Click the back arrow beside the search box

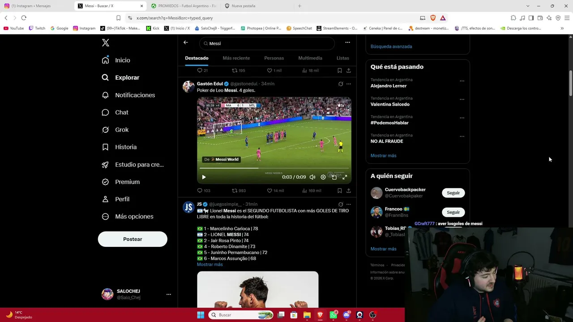pos(186,42)
